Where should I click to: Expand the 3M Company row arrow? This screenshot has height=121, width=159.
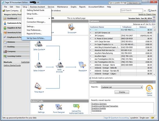pyautogui.click(x=90, y=36)
